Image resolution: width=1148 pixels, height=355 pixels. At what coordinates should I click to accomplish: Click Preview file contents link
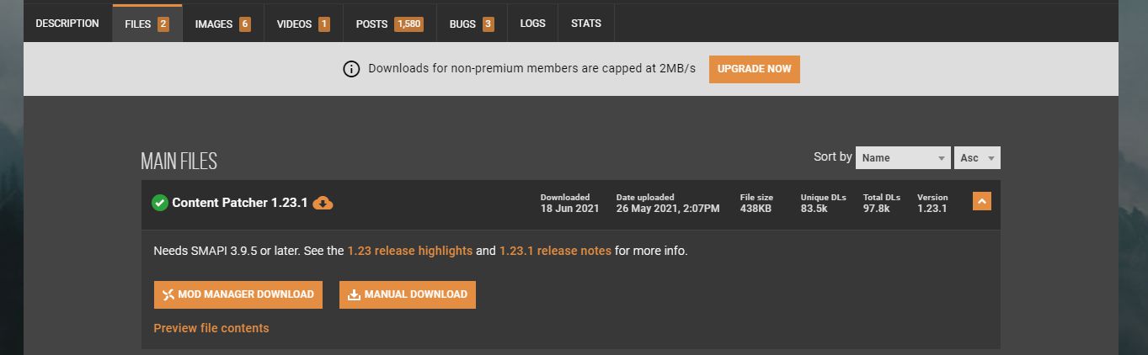(x=211, y=328)
